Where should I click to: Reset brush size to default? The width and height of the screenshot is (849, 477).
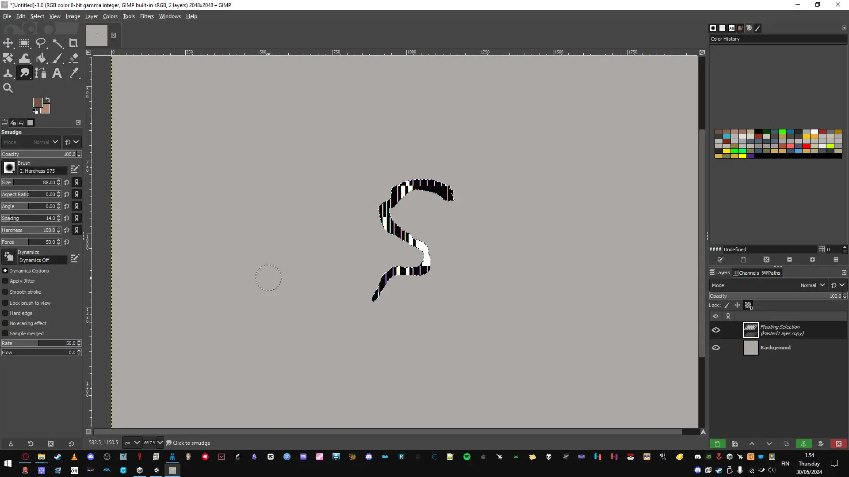[67, 182]
